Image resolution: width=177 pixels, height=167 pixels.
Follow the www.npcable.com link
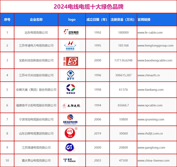pyautogui.click(x=150, y=105)
